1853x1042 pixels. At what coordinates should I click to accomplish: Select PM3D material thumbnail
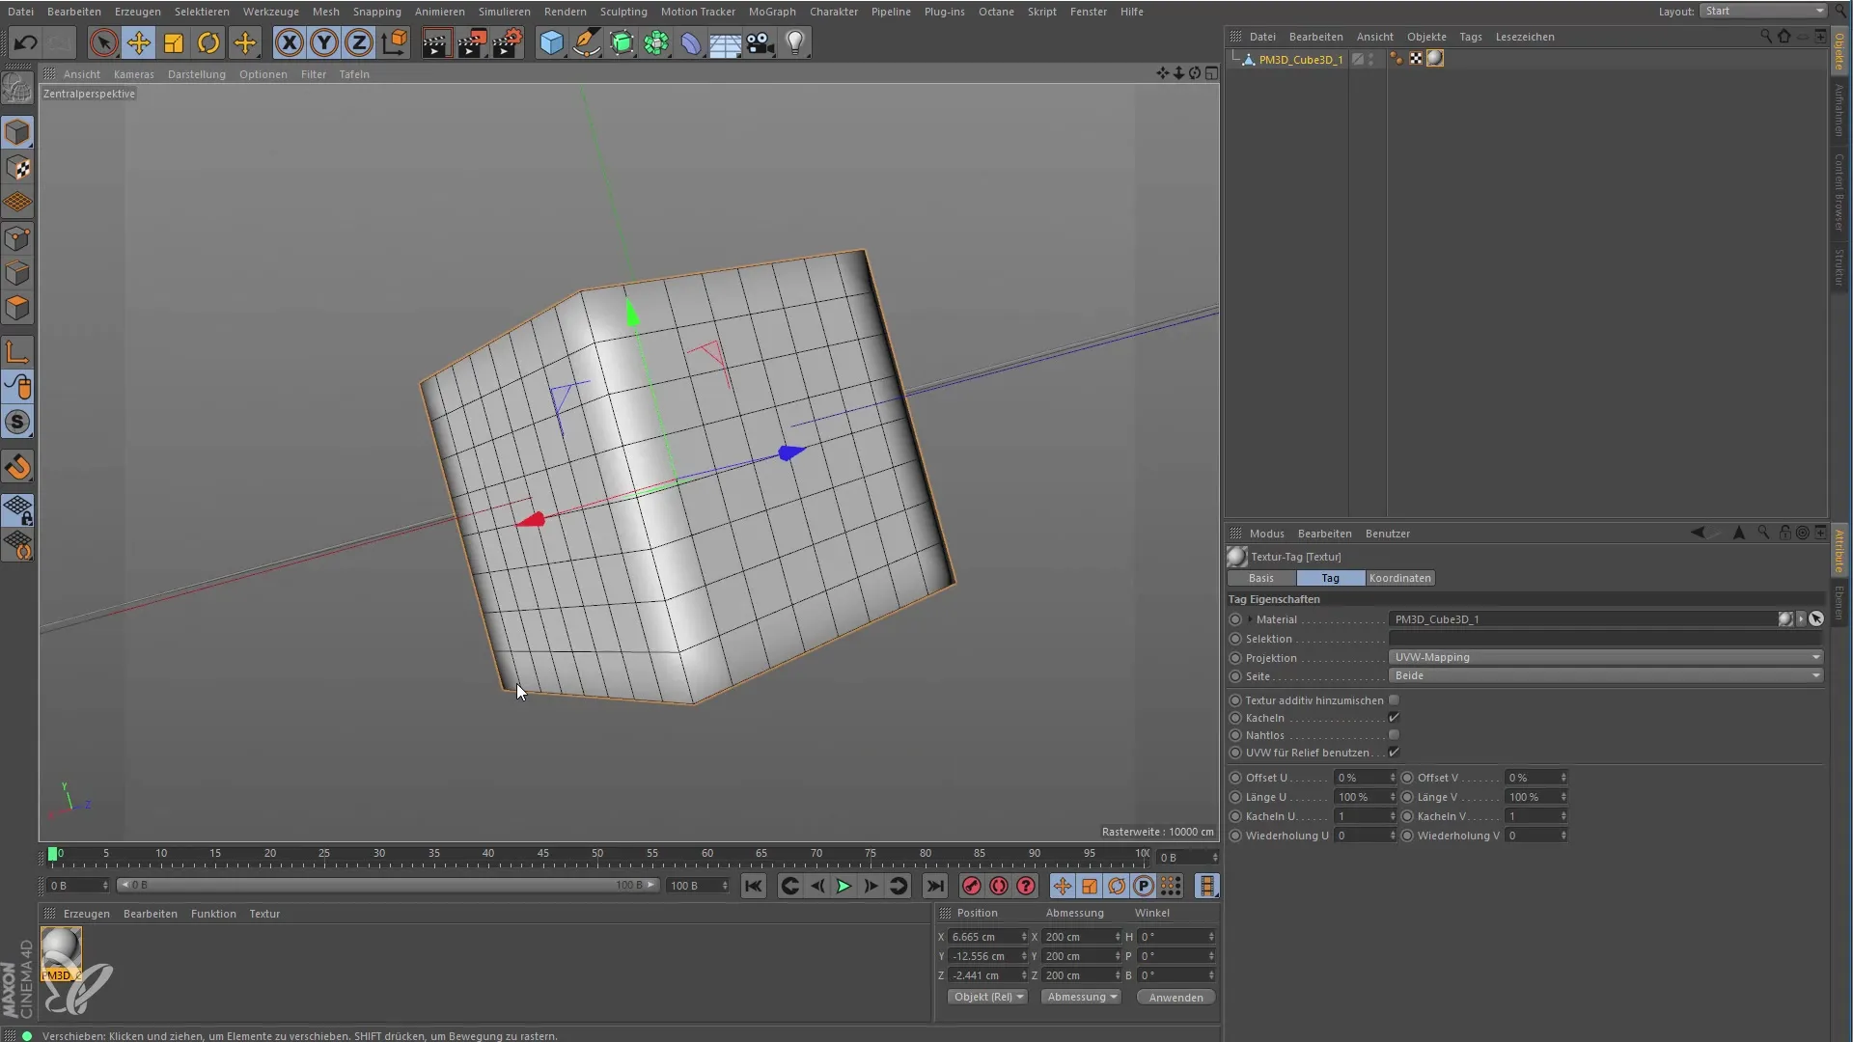(61, 953)
